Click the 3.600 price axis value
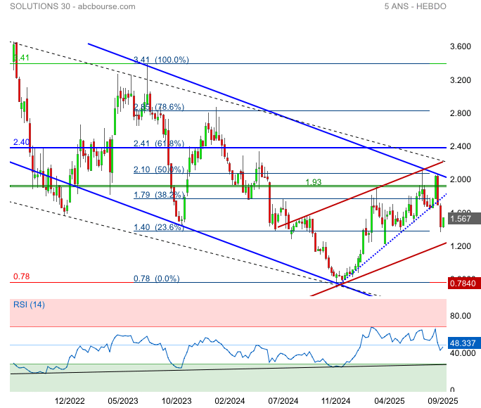The width and height of the screenshot is (481, 408). pos(460,46)
